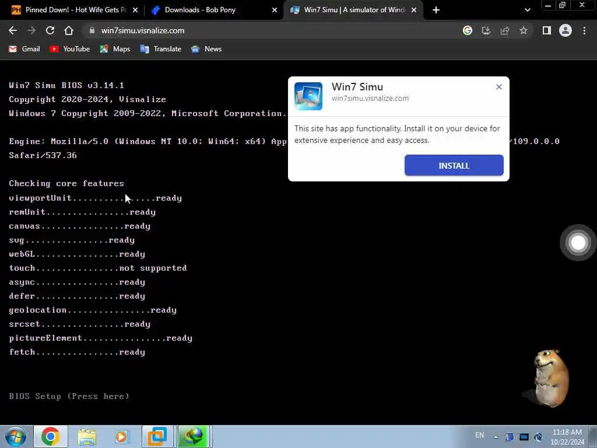The width and height of the screenshot is (597, 448).
Task: Open Gmail bookmark
Action: click(24, 49)
